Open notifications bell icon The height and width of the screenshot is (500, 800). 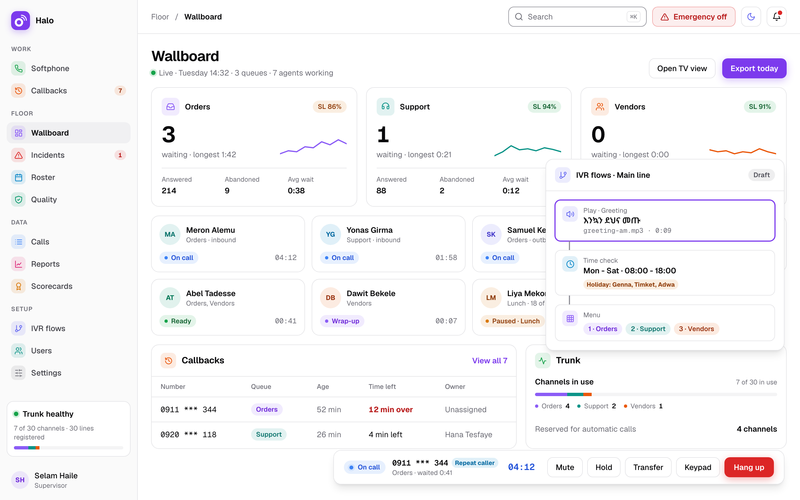click(776, 17)
